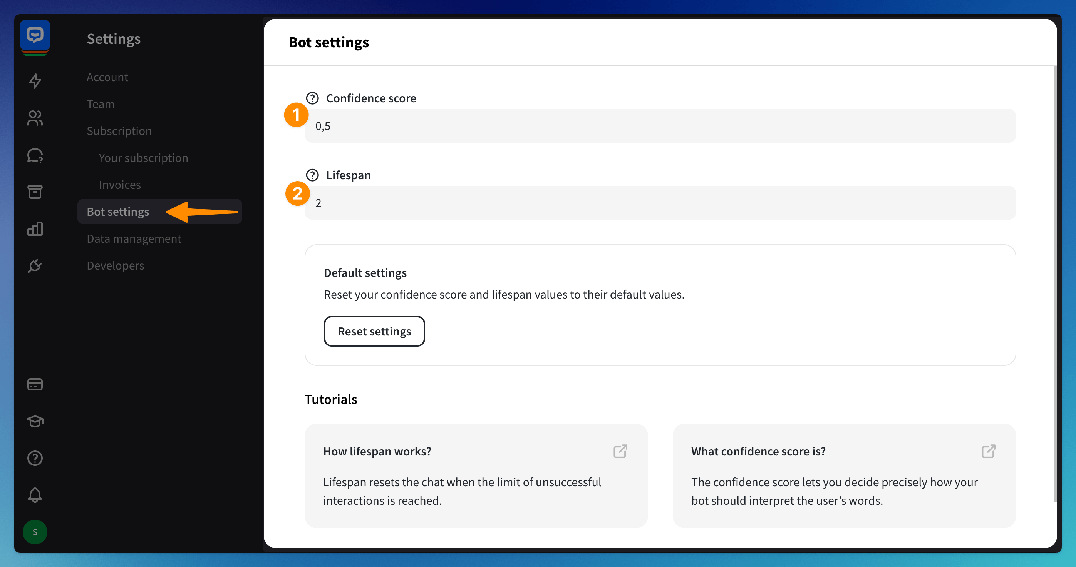
Task: Open the notifications bell icon
Action: tap(35, 495)
